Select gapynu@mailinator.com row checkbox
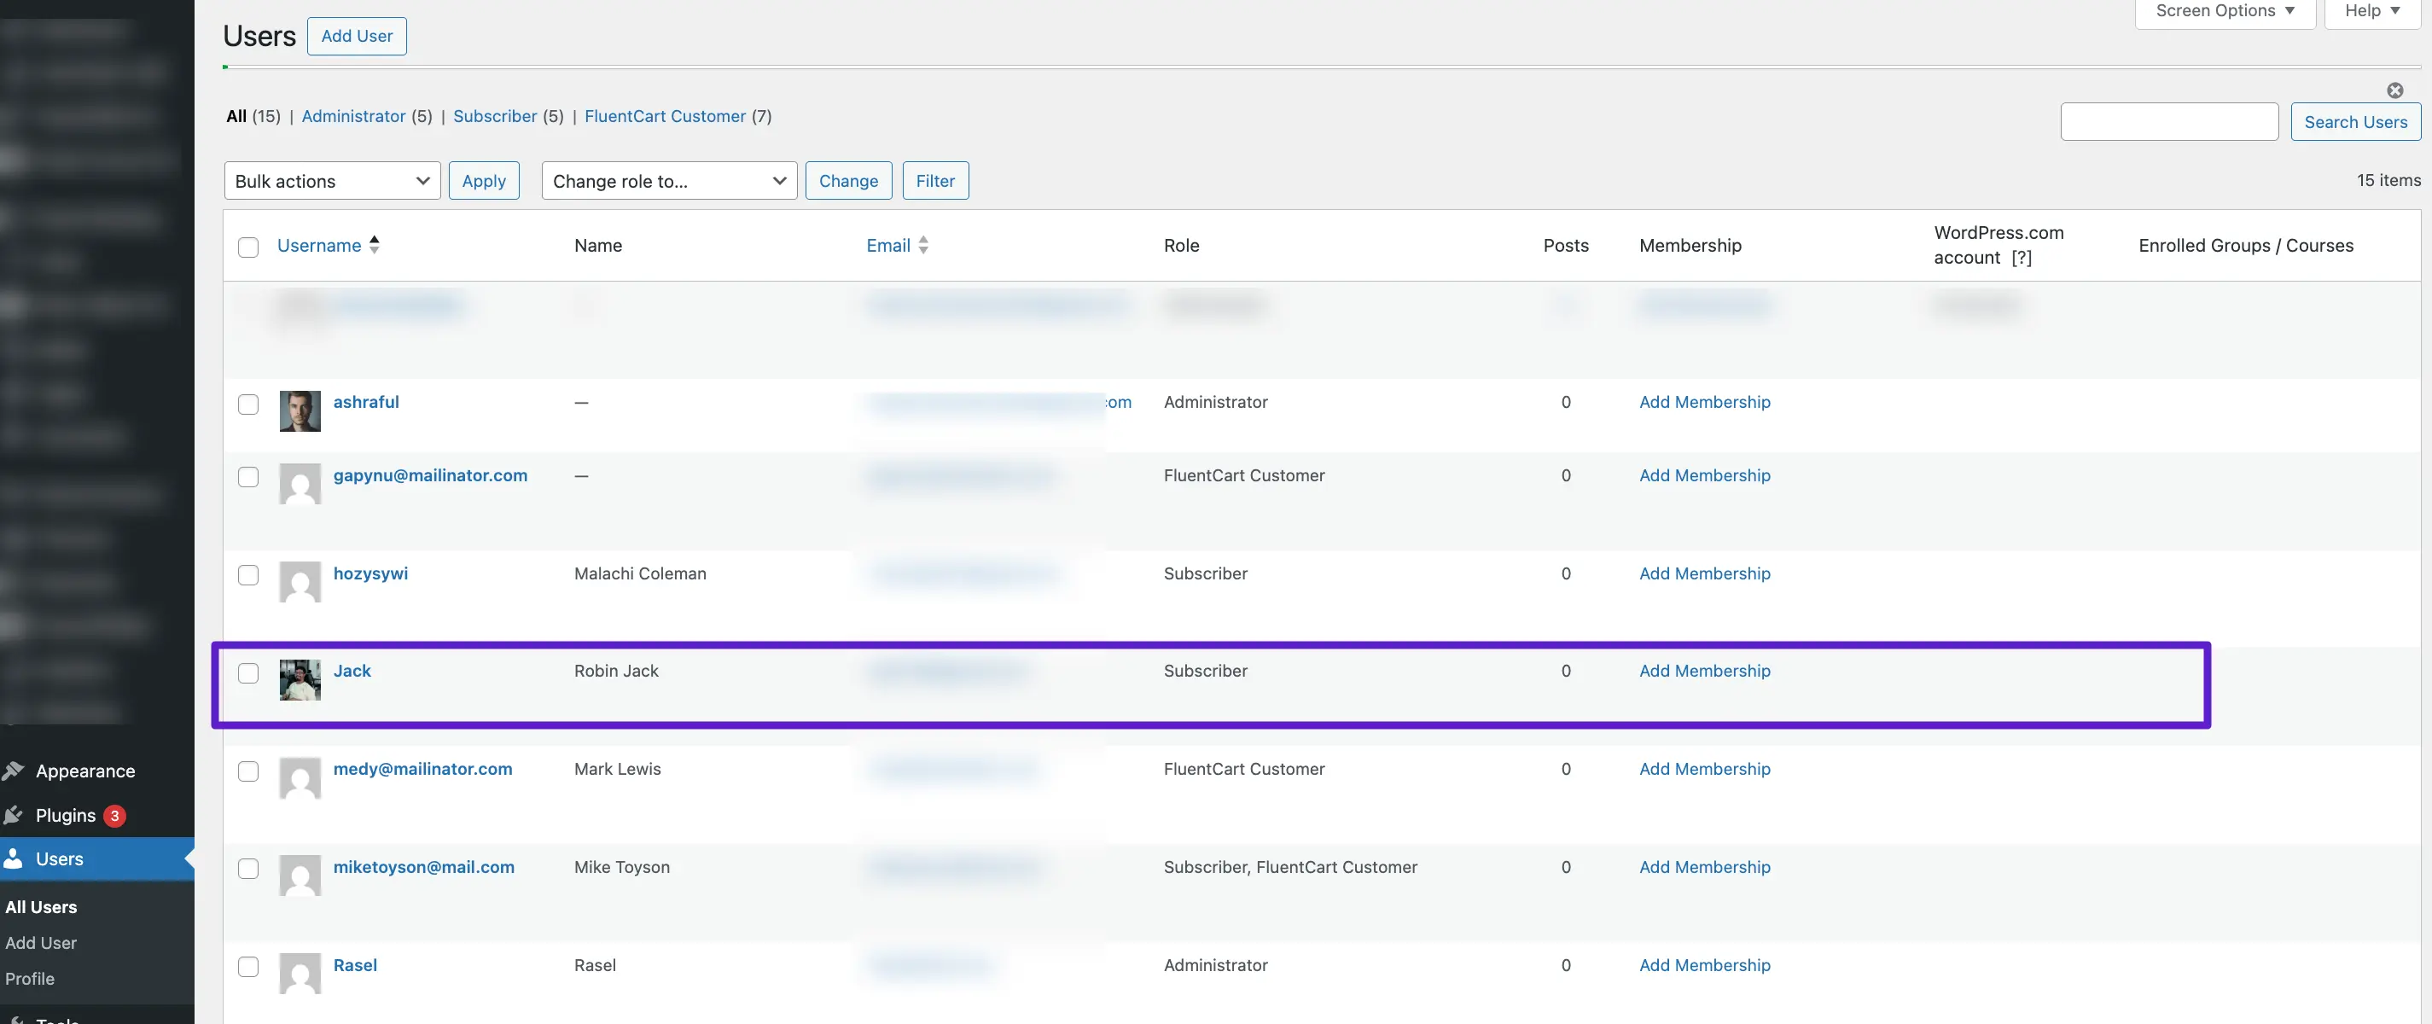The image size is (2432, 1024). pos(248,477)
